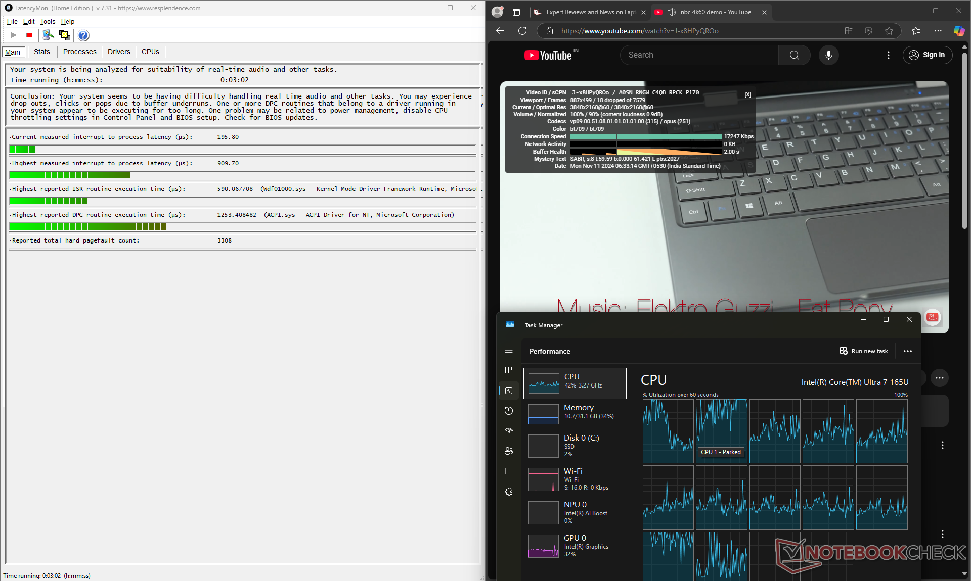Select the Memory performance entry
Screen dimensions: 971x581
click(x=575, y=413)
